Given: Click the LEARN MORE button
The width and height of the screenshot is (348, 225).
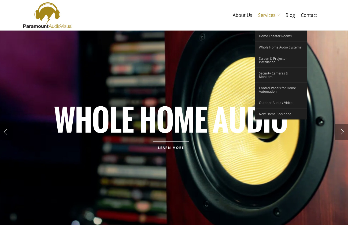Looking at the screenshot, I should (171, 148).
